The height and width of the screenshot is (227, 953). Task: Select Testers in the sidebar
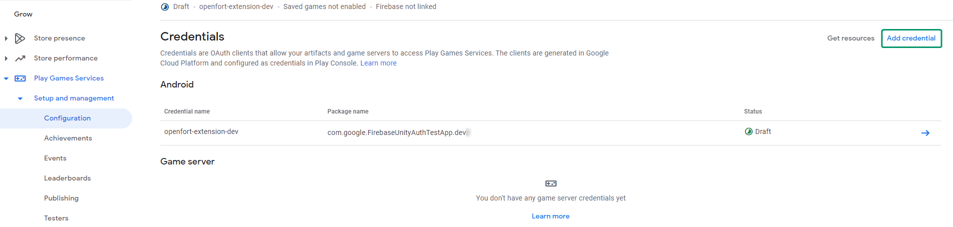coord(56,218)
